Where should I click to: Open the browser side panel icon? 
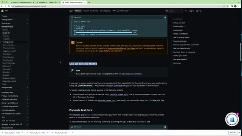tap(232, 6)
